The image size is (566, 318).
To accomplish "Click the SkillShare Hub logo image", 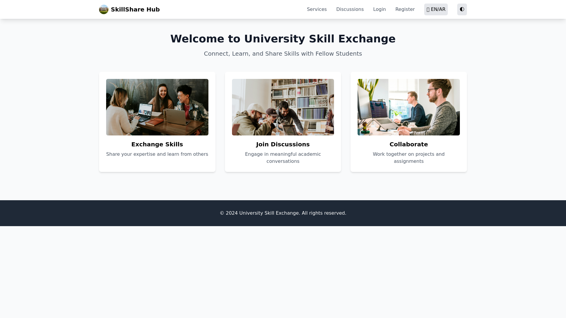I will tap(103, 9).
